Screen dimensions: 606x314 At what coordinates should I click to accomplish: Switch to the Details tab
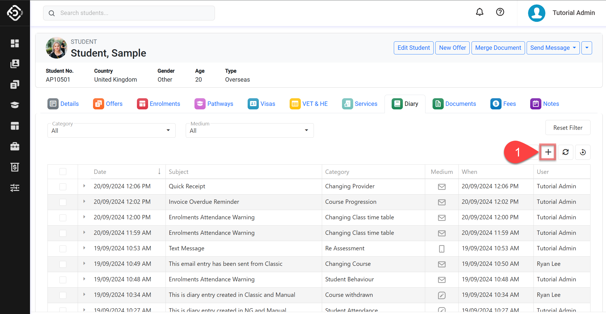[63, 104]
